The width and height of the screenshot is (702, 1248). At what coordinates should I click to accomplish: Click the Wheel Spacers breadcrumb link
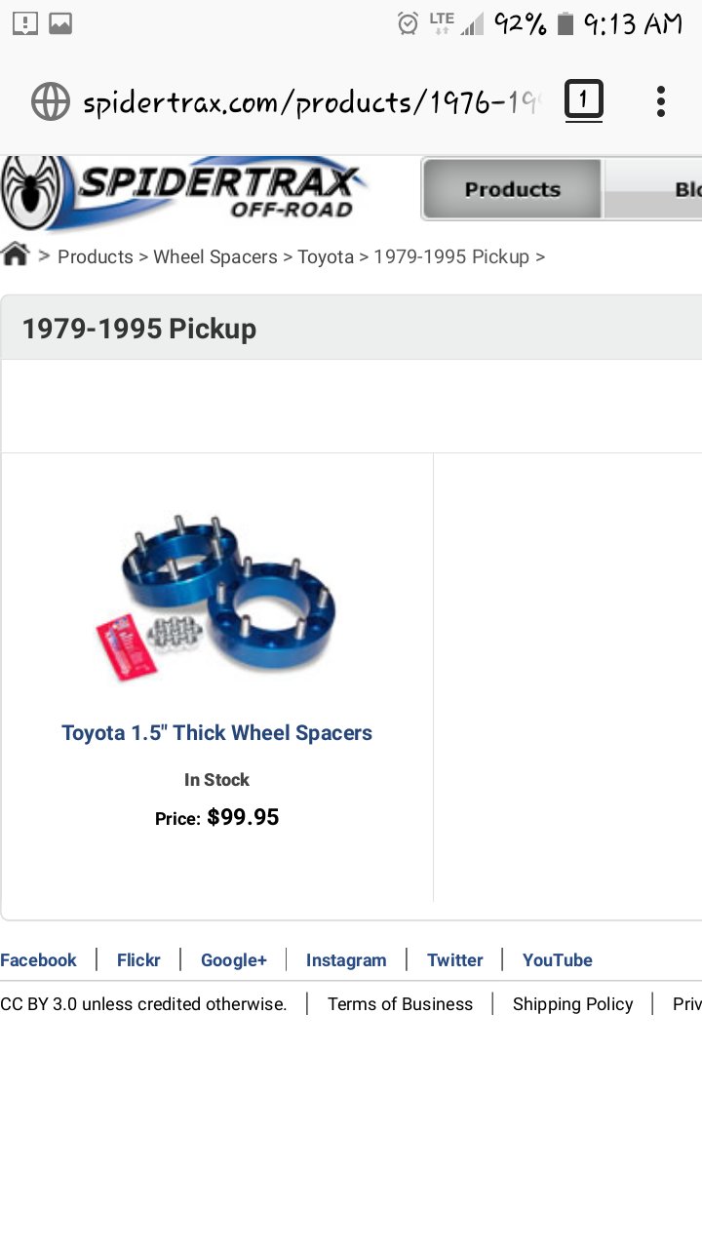point(215,257)
